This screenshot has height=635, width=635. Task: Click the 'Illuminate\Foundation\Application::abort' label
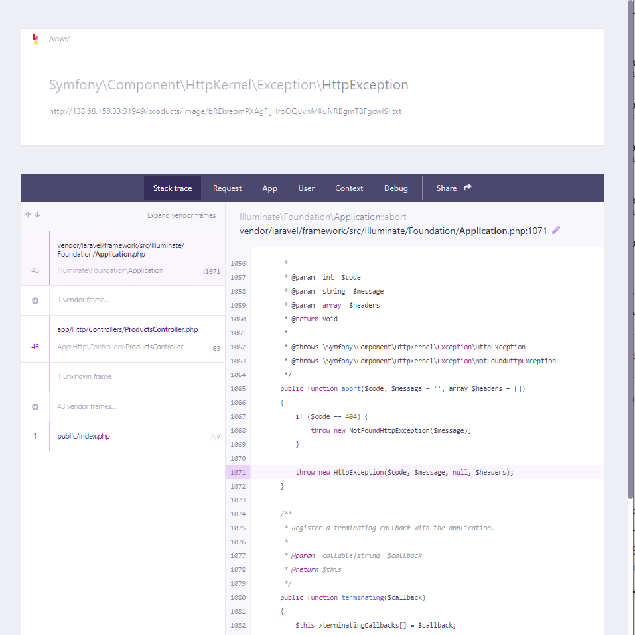pos(322,217)
